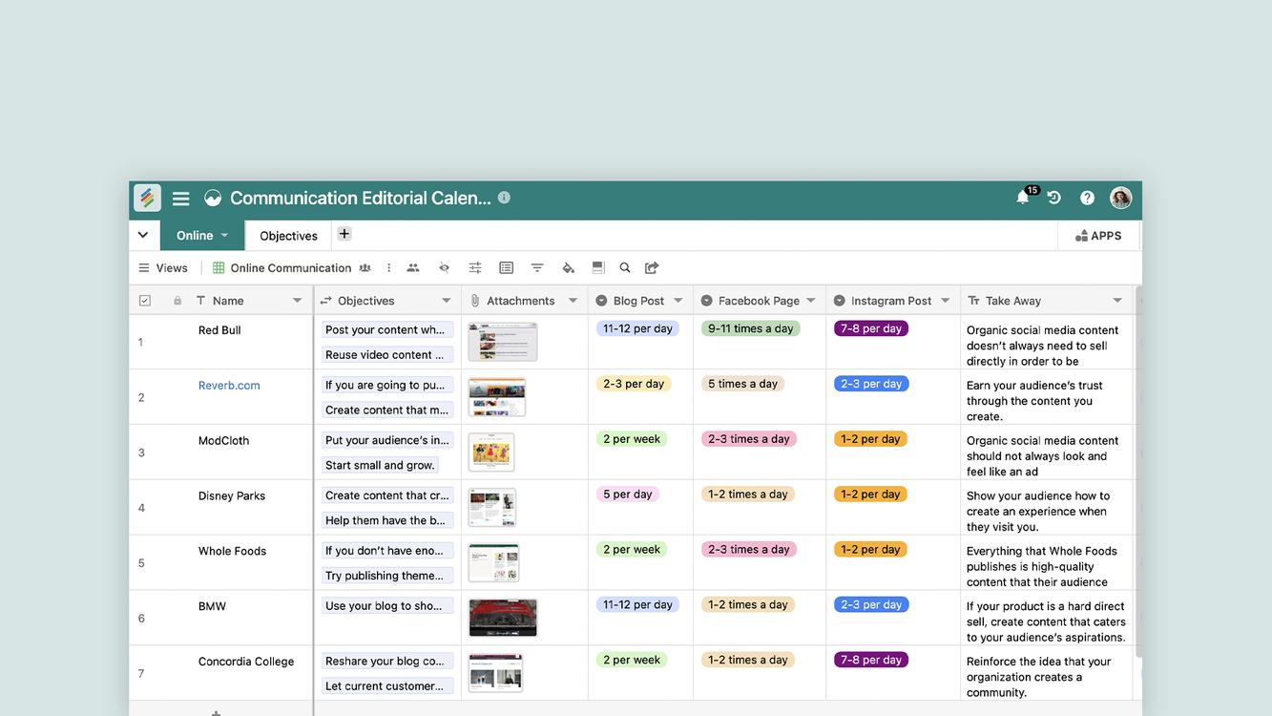This screenshot has width=1272, height=716.
Task: Open the Take Away column dropdown
Action: coord(1117,301)
